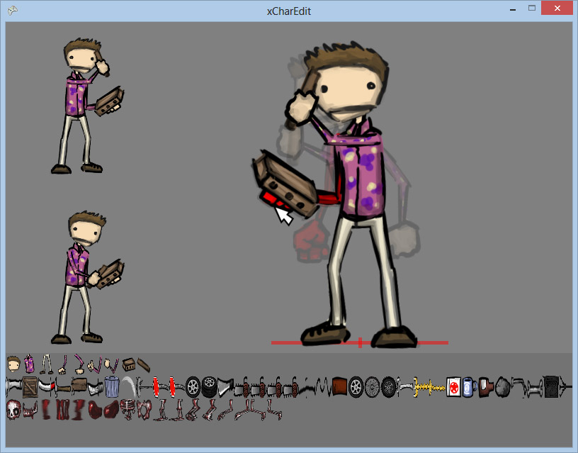Select the axe head item
The image size is (578, 453).
(225, 387)
